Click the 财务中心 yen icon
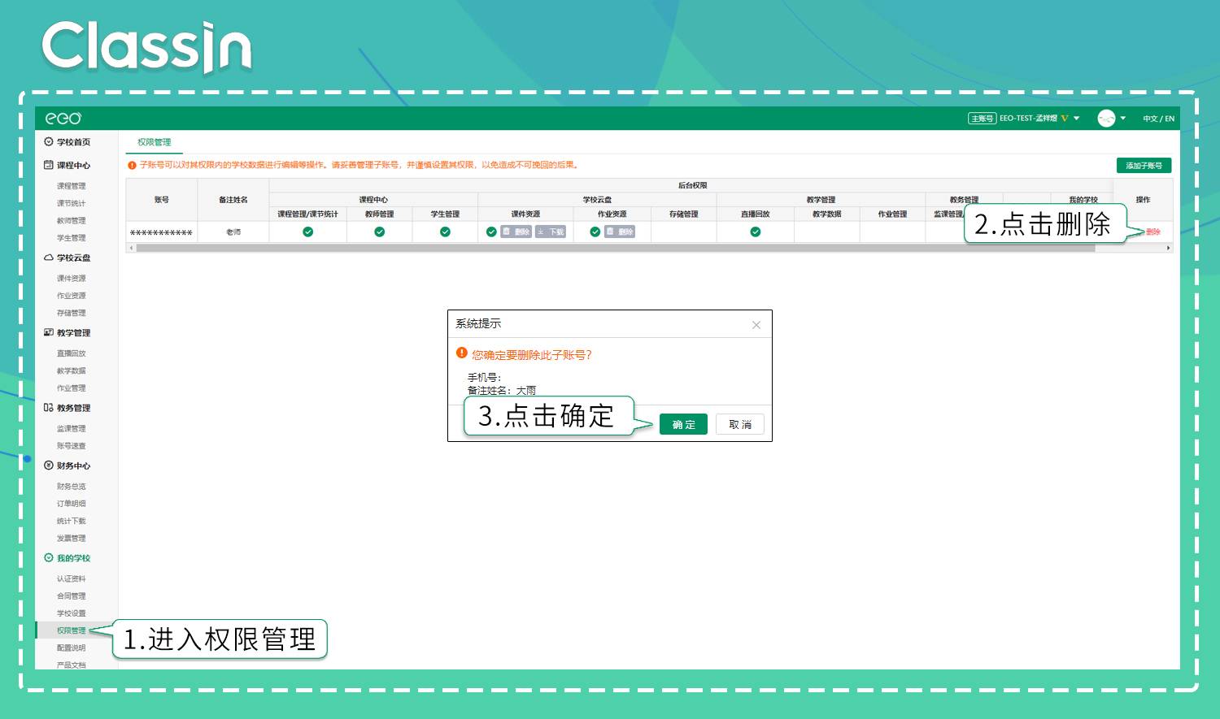 [x=49, y=466]
